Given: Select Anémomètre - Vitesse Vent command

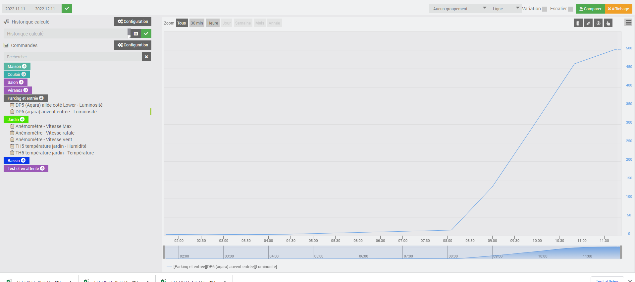Looking at the screenshot, I should 44,140.
